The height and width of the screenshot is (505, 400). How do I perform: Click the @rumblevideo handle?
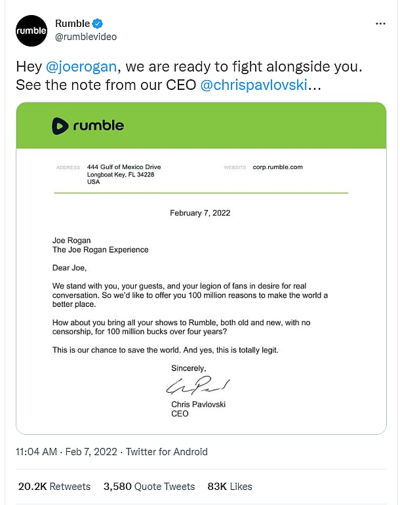86,37
